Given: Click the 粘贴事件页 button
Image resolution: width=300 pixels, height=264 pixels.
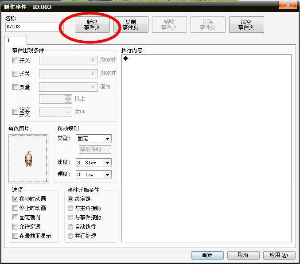Looking at the screenshot, I should pos(169,24).
